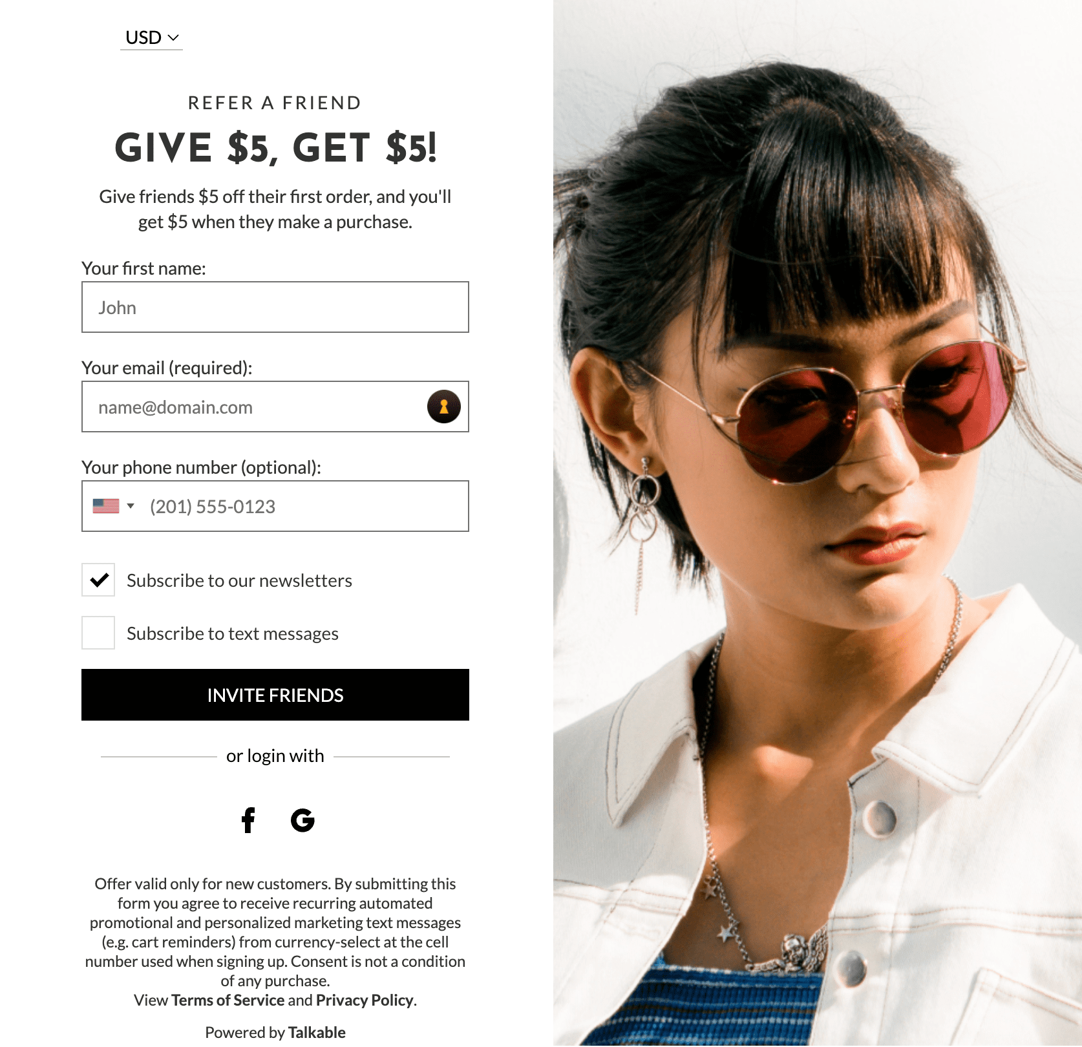The height and width of the screenshot is (1047, 1082).
Task: Open the Terms of Service link
Action: (228, 1000)
